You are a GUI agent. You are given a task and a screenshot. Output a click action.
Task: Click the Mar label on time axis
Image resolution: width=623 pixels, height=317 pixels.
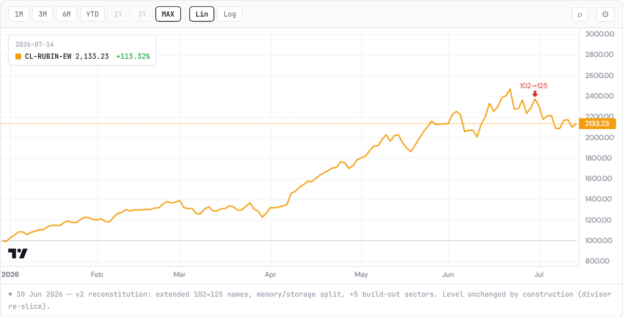point(180,274)
